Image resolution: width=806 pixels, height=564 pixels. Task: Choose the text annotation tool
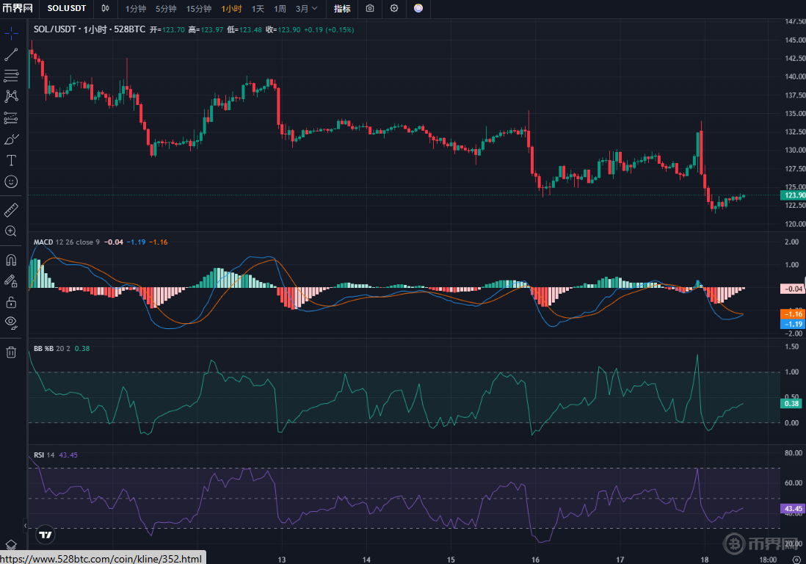[x=11, y=160]
